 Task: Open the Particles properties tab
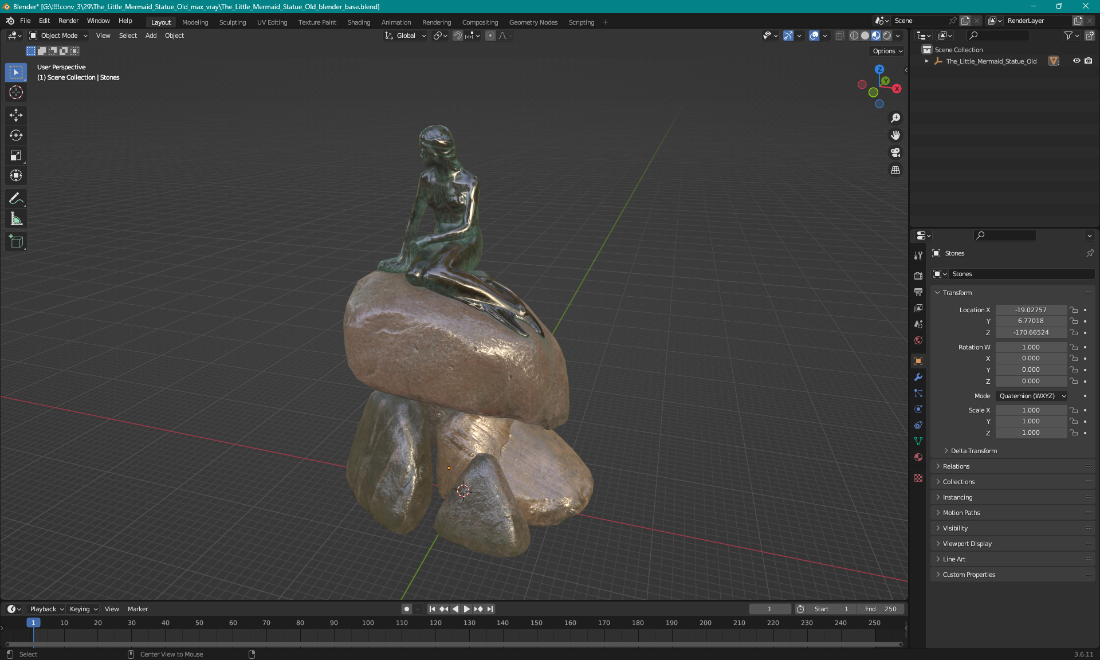click(x=918, y=393)
